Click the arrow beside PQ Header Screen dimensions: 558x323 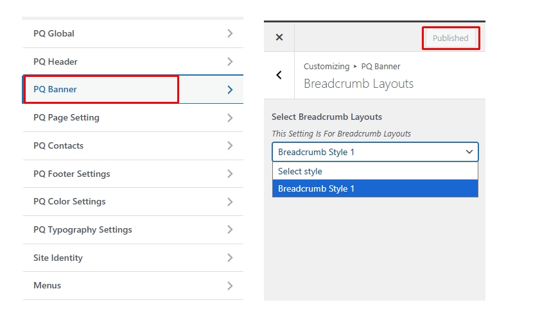(230, 62)
